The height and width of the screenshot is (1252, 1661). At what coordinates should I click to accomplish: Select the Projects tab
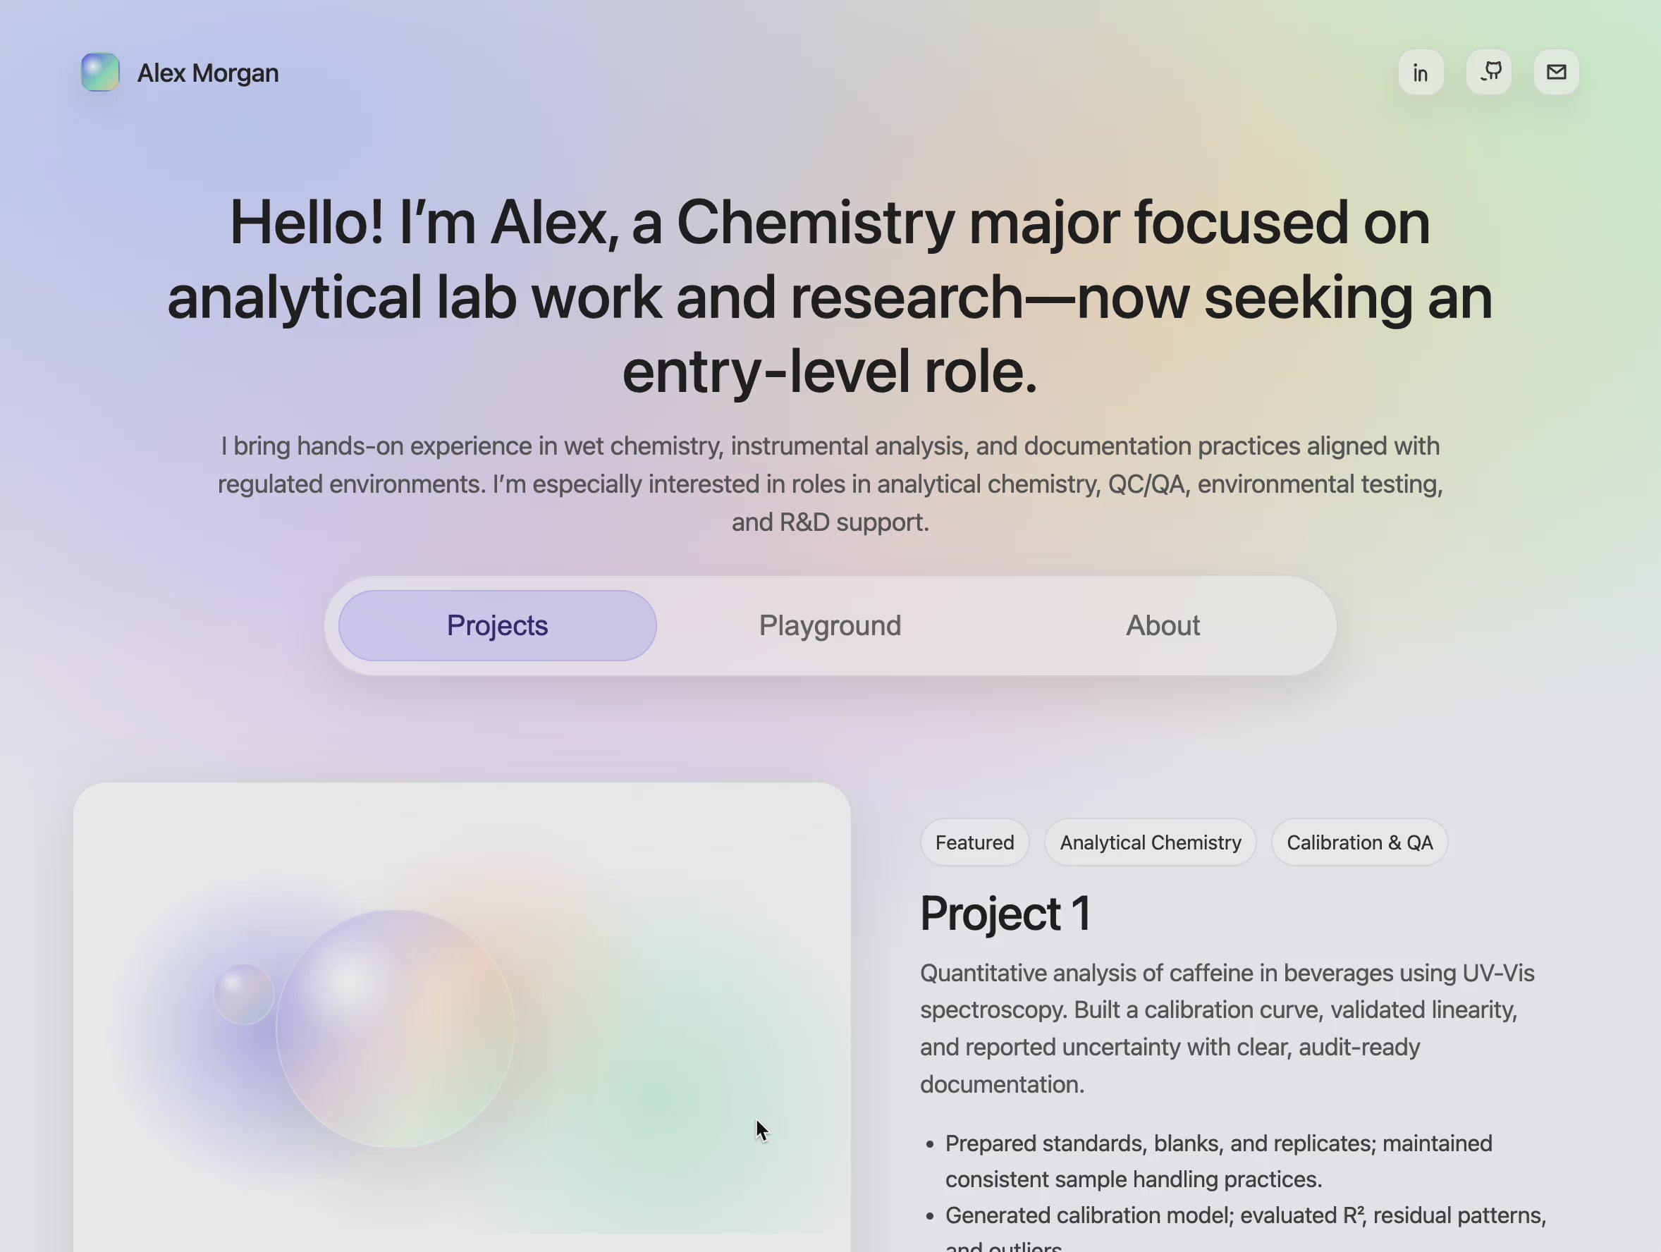497,625
